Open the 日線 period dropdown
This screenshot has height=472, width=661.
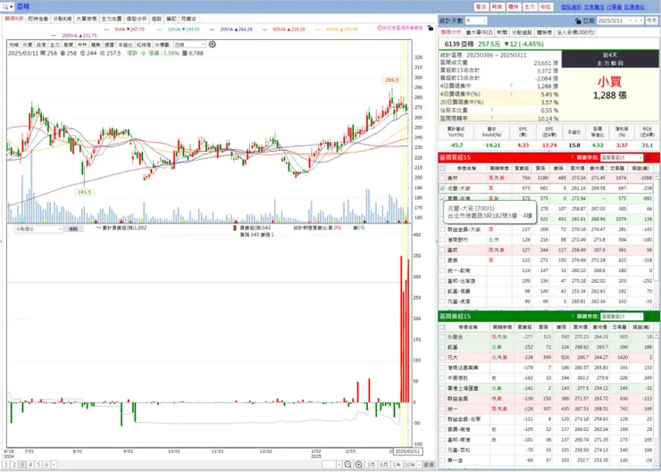(189, 45)
